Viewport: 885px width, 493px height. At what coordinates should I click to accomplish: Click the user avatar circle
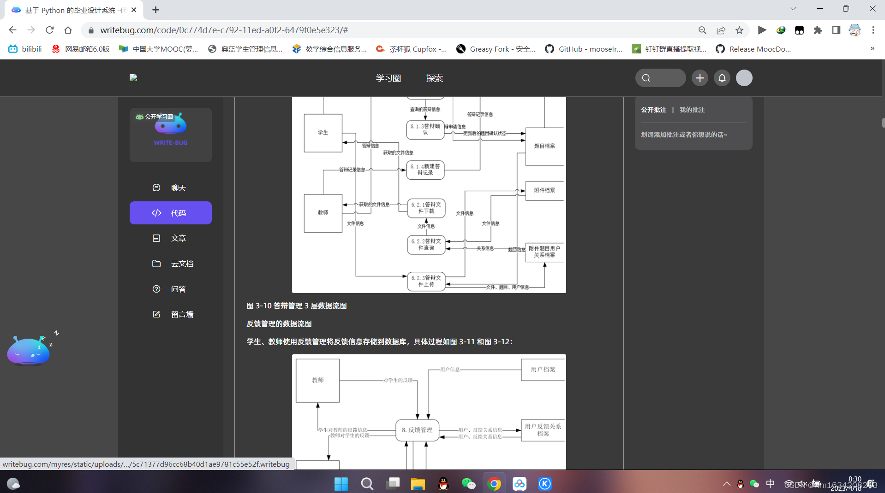tap(744, 78)
